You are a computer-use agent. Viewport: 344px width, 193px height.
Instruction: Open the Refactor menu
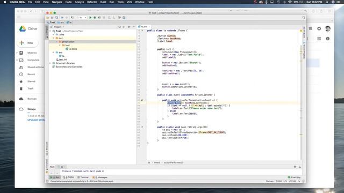92,2
